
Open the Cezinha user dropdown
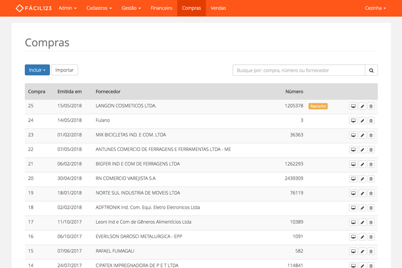pos(375,8)
